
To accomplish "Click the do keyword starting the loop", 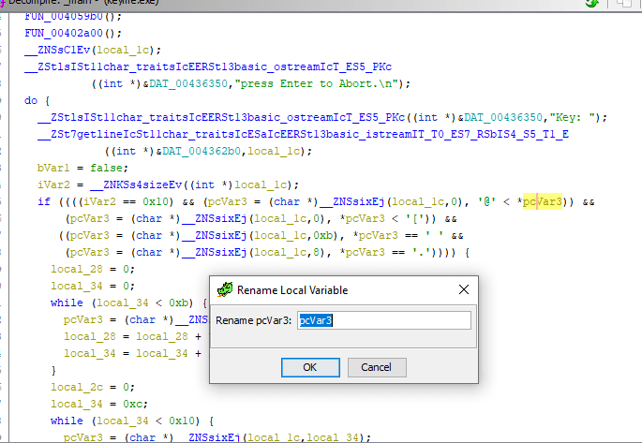I will tap(31, 100).
